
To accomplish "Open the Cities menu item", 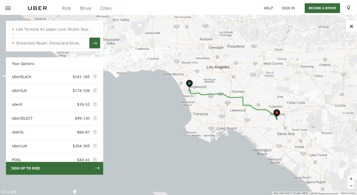I will [x=106, y=8].
